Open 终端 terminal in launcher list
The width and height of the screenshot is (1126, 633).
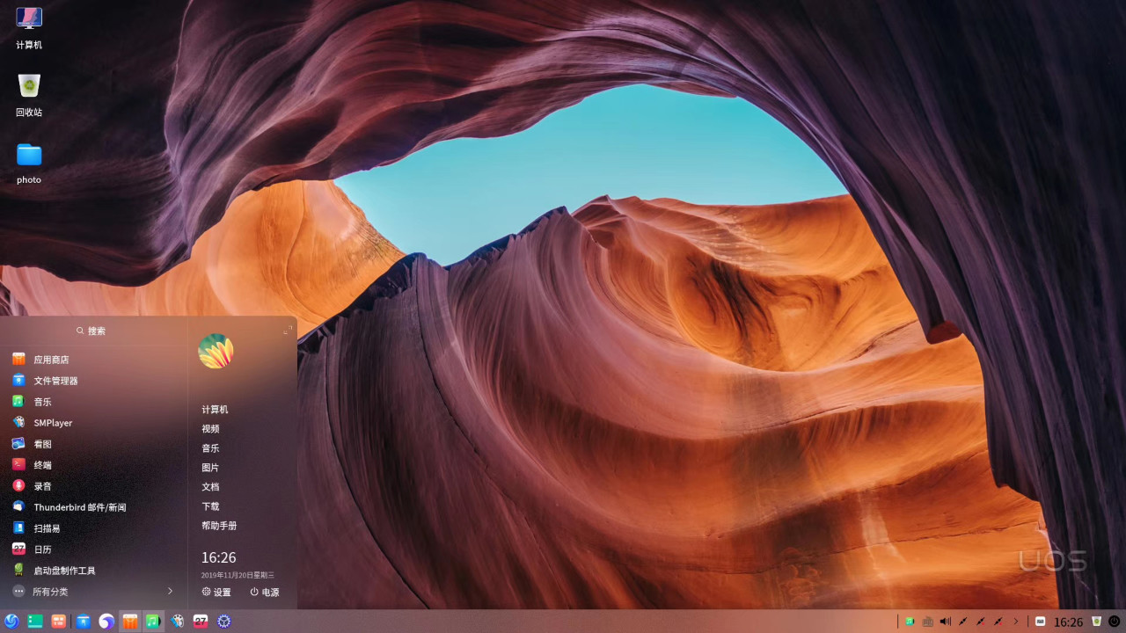click(42, 465)
